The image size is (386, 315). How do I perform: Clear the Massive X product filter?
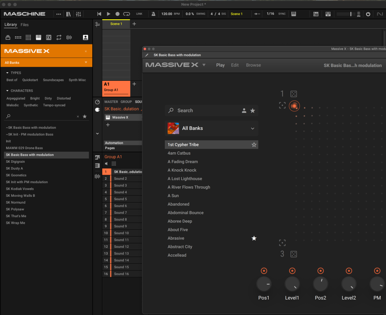[86, 51]
